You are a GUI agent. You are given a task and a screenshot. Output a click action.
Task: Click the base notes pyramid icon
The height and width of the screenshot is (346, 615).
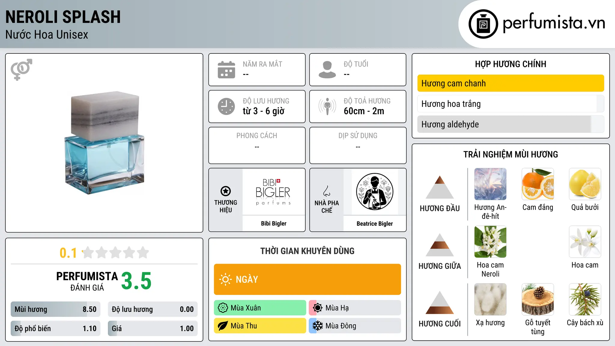440,302
